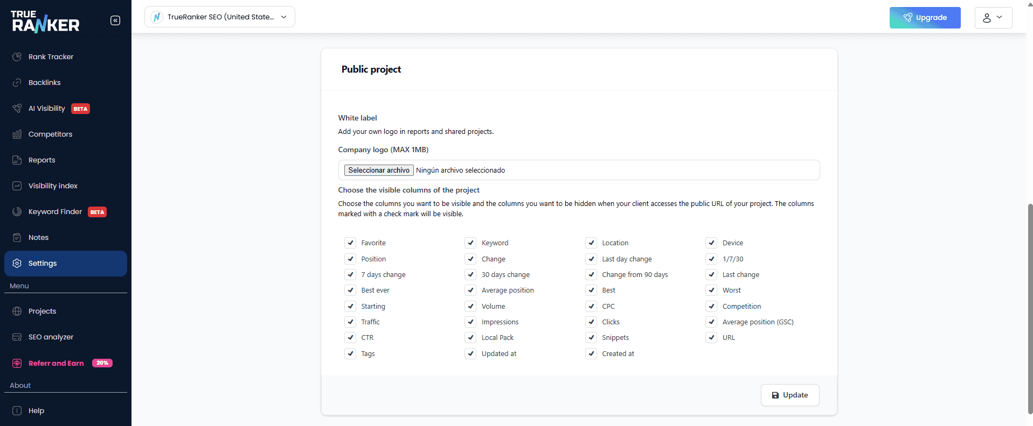Click the Rank Tracker sidebar icon

click(x=17, y=56)
